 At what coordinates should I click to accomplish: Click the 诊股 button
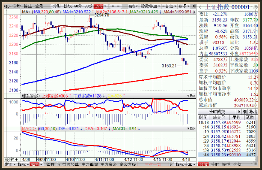(17, 6)
